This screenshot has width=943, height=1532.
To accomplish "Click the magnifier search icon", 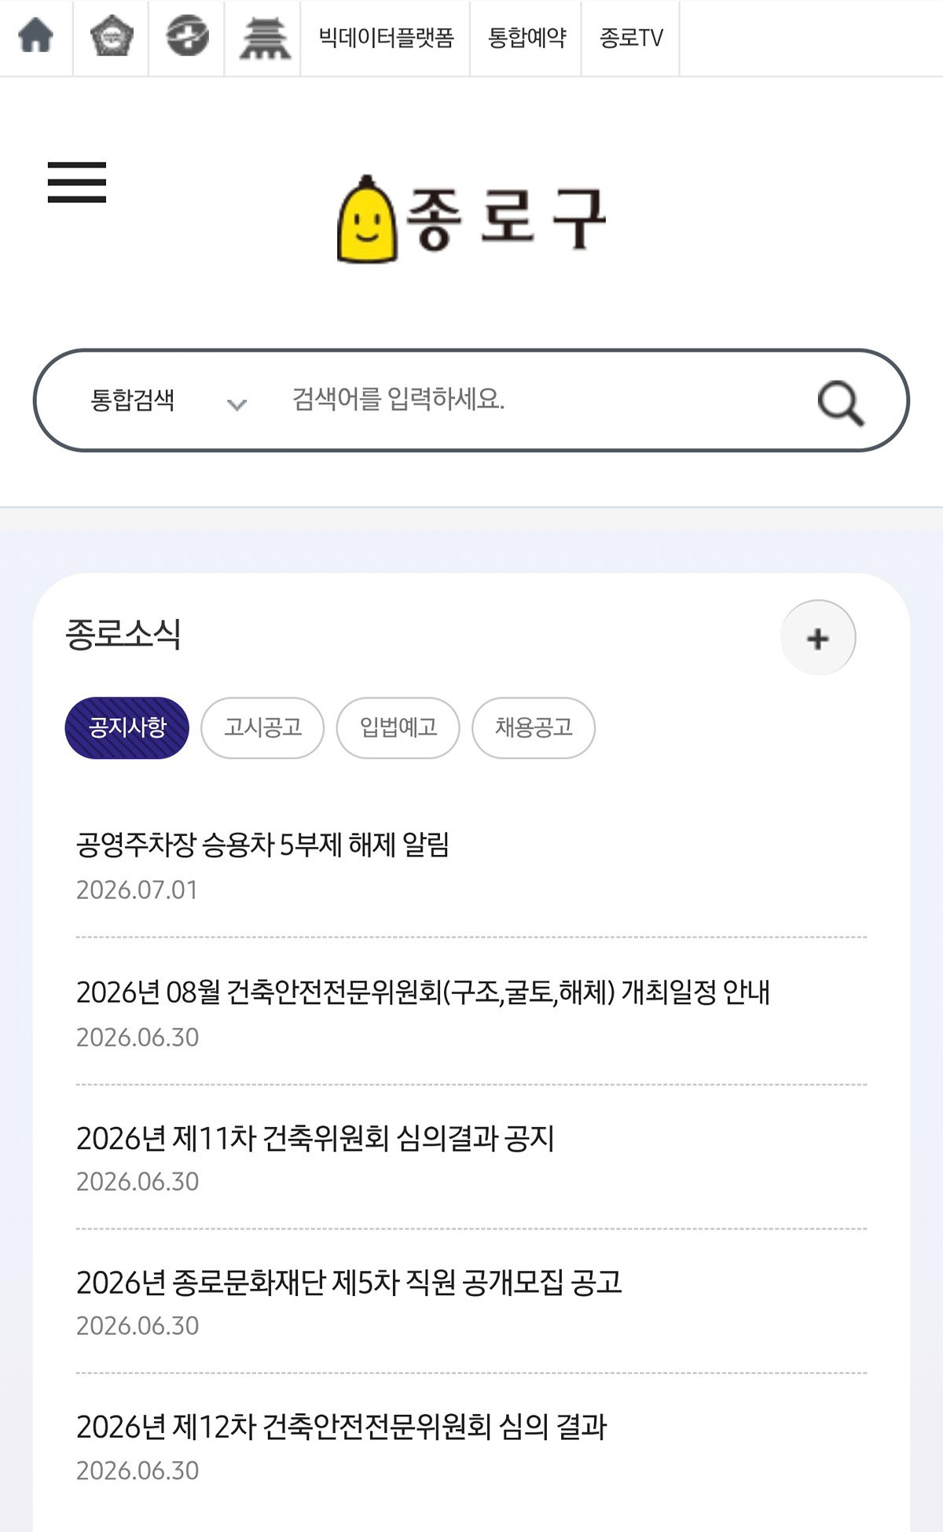I will 840,403.
